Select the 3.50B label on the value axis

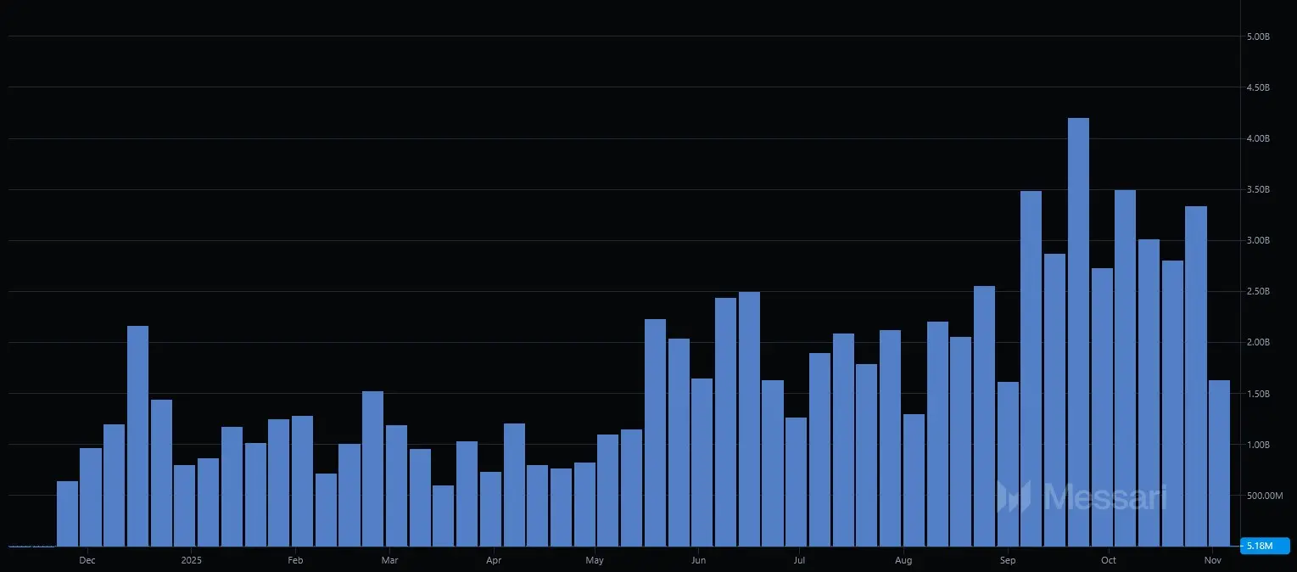[1257, 190]
